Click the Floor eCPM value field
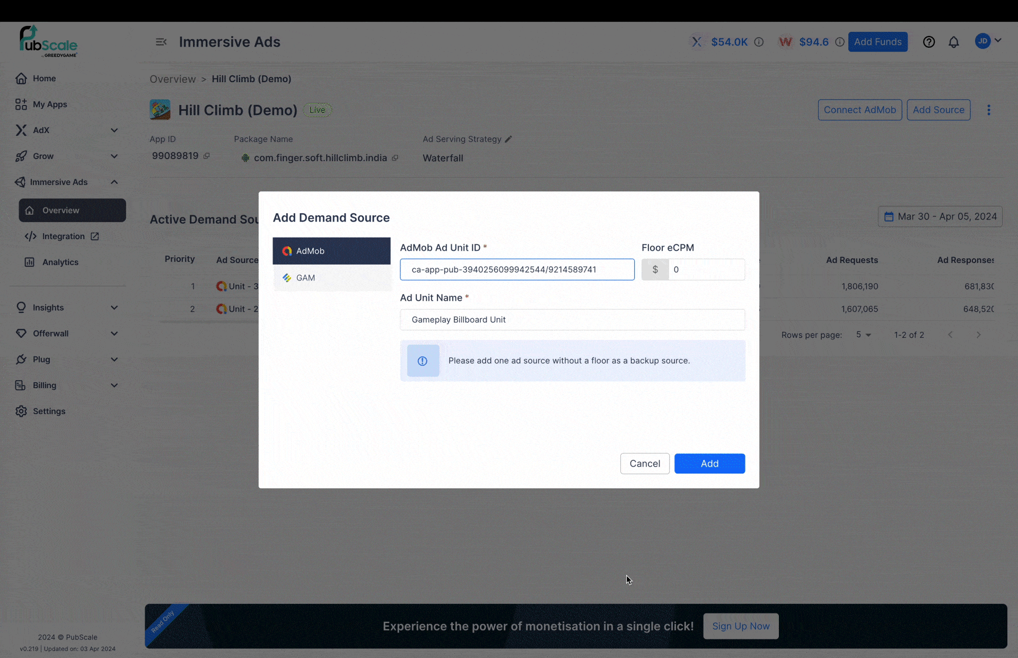This screenshot has width=1018, height=658. 706,269
